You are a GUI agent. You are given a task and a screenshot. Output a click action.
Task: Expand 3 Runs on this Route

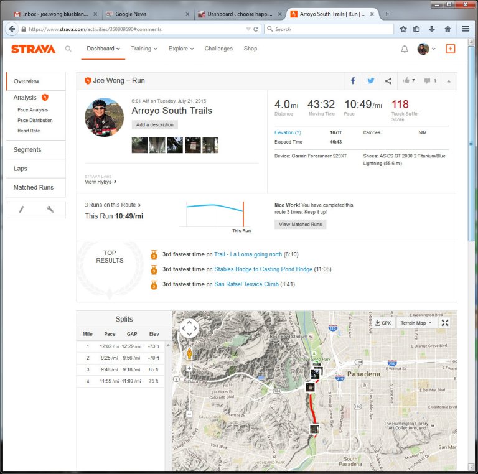113,205
